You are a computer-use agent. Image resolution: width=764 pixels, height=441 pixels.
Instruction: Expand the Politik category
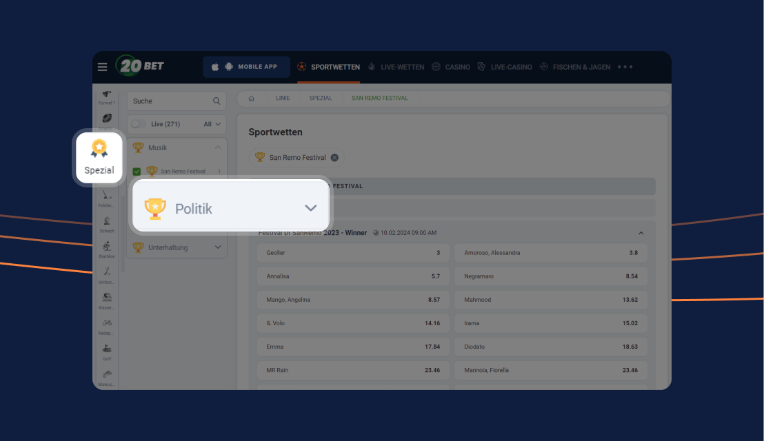click(x=231, y=205)
